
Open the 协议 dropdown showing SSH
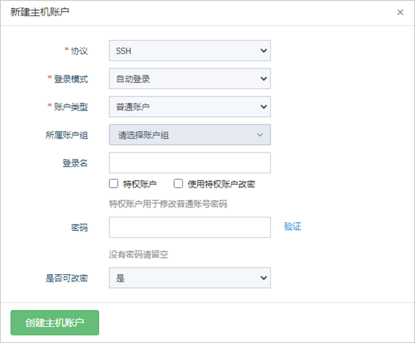coord(190,51)
